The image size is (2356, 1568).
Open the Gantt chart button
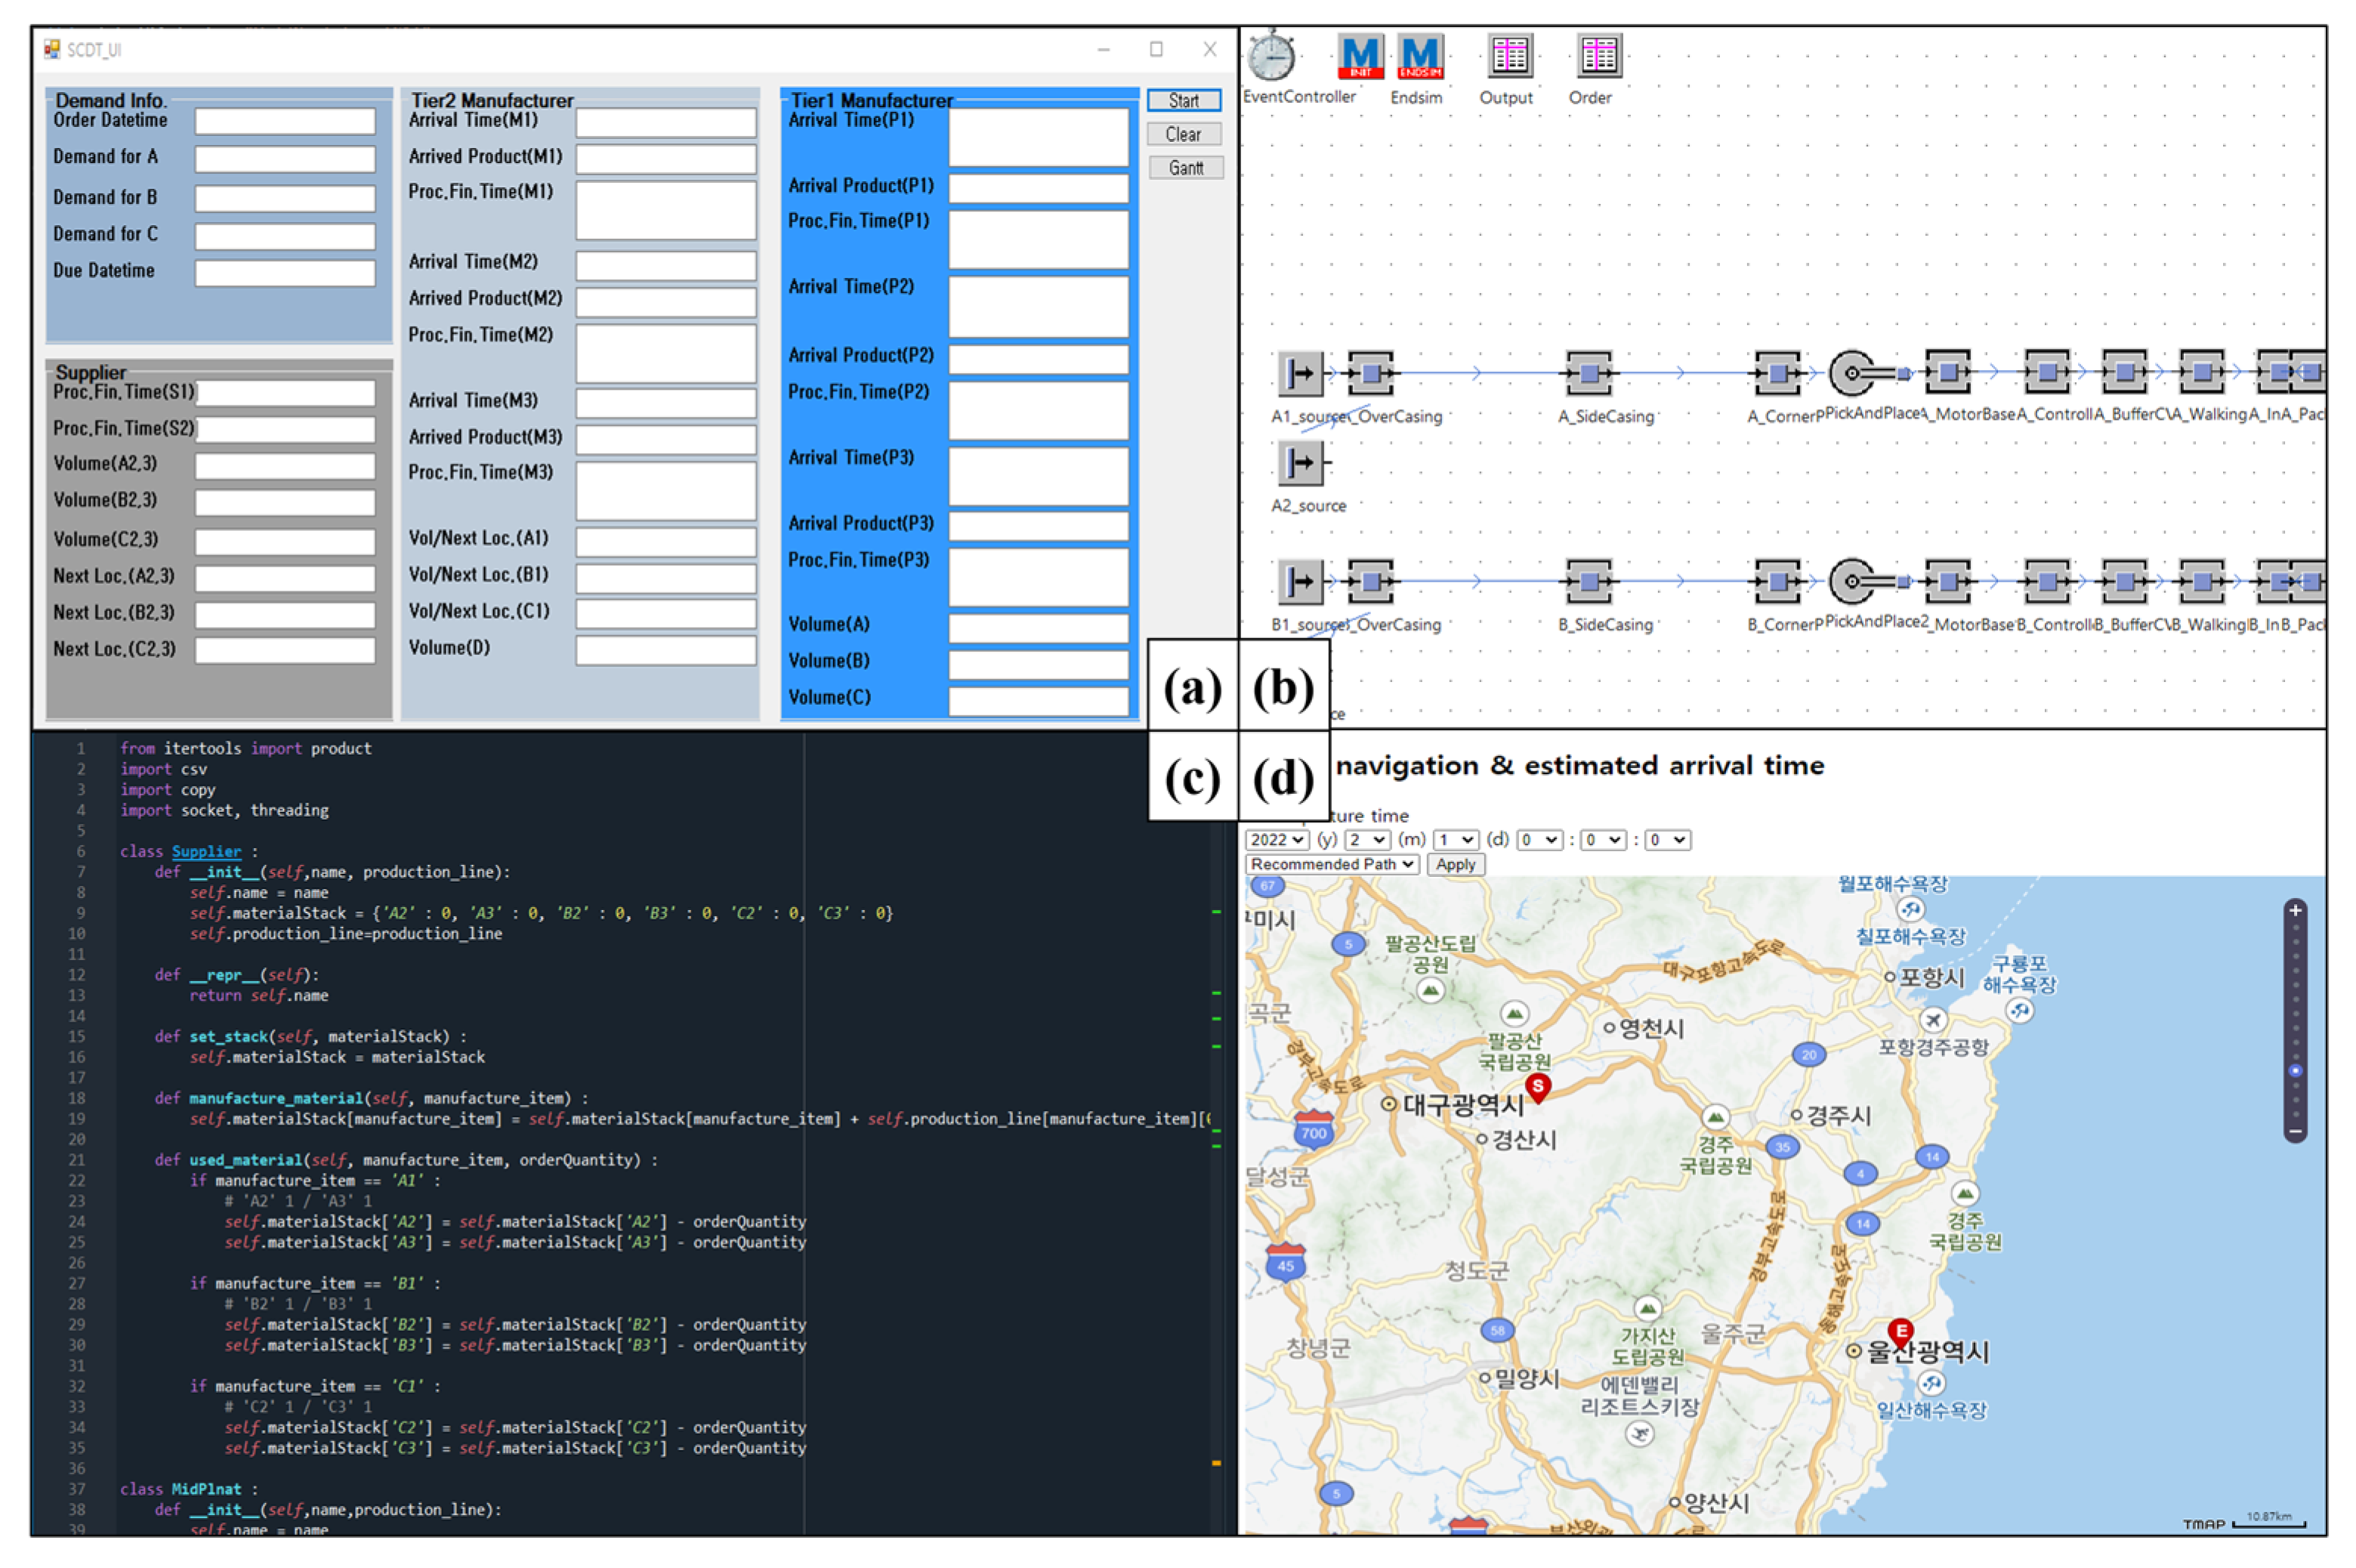[1185, 168]
